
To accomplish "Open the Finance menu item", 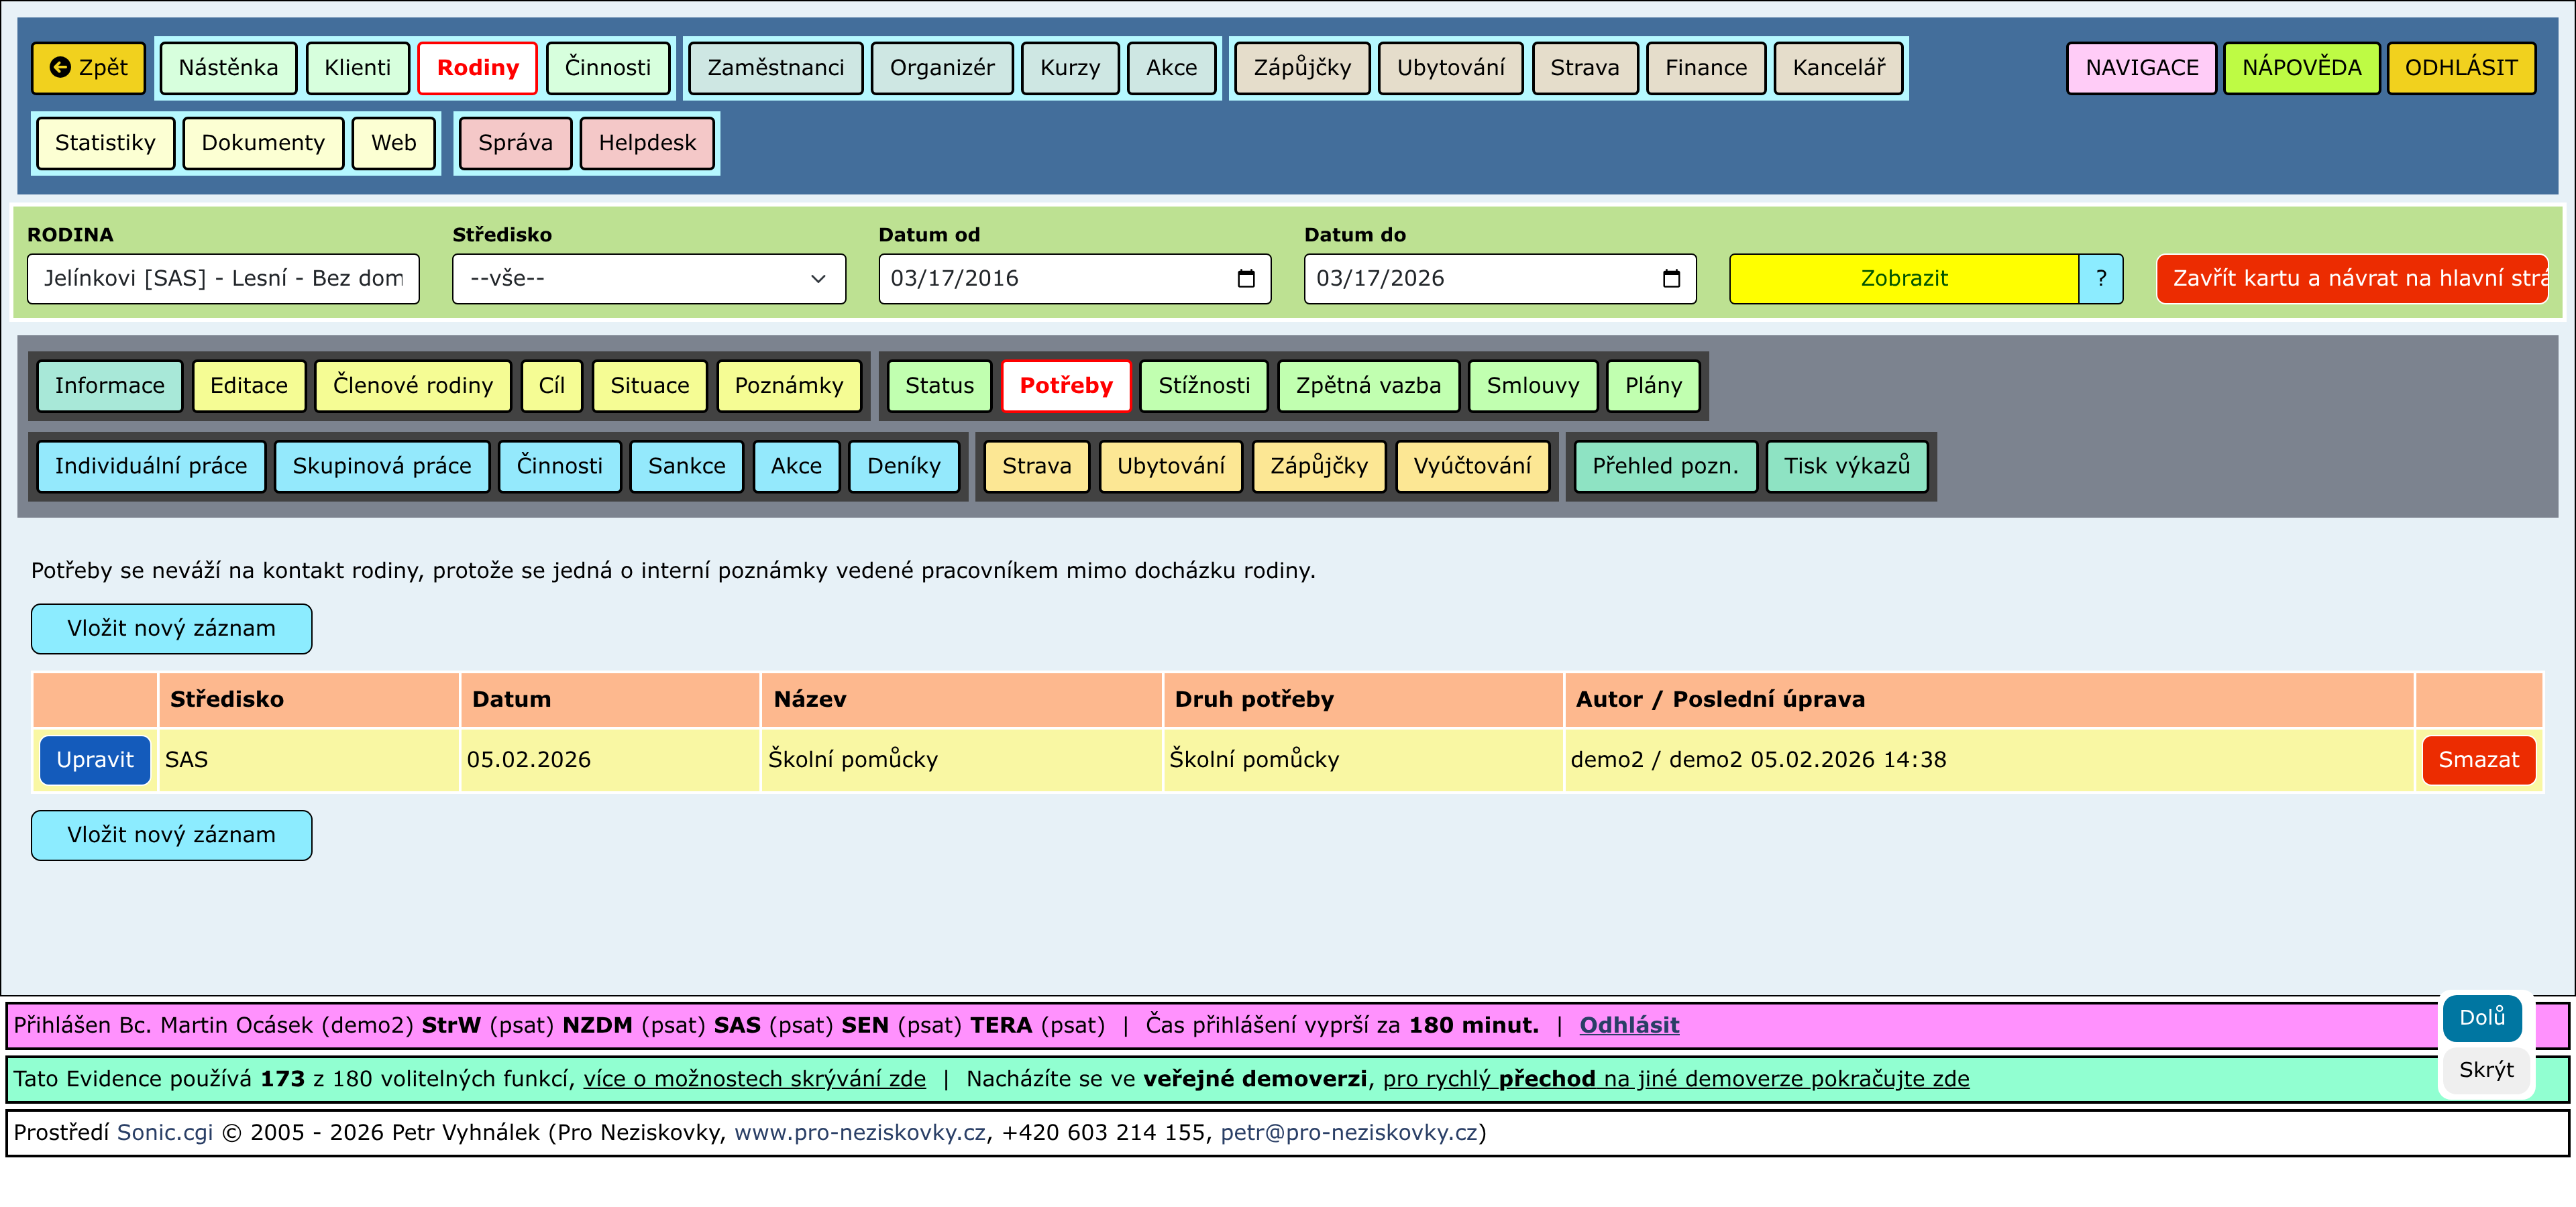I will tap(1705, 68).
